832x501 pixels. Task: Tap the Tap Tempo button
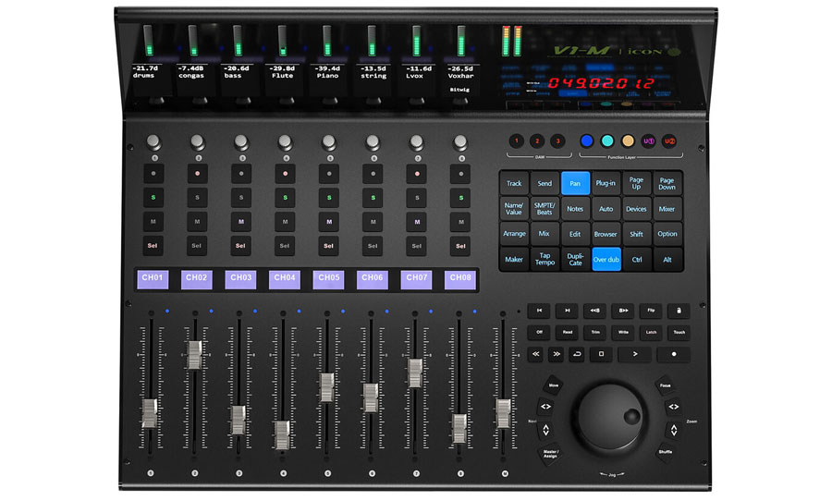(x=544, y=260)
